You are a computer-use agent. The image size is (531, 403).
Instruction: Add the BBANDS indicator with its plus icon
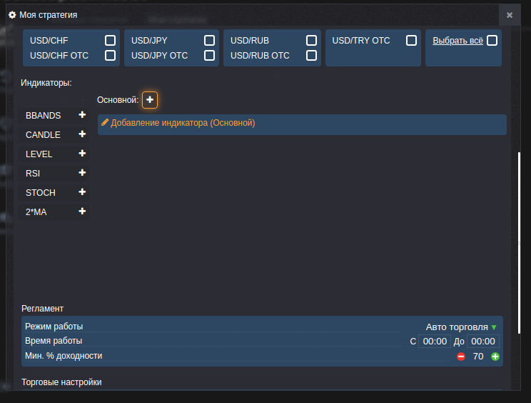(82, 115)
